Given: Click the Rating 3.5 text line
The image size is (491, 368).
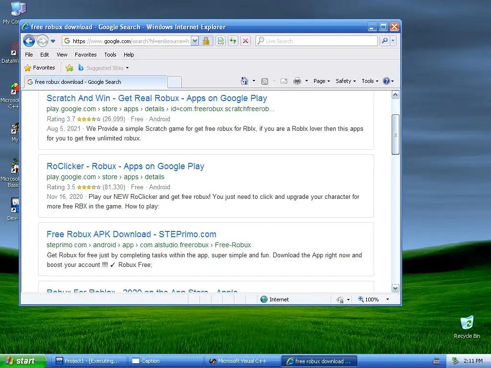Looking at the screenshot, I should pyautogui.click(x=108, y=187).
